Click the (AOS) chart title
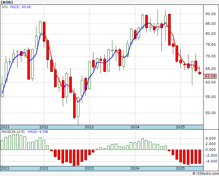Screen dimensions: 219x176 coord(7,2)
